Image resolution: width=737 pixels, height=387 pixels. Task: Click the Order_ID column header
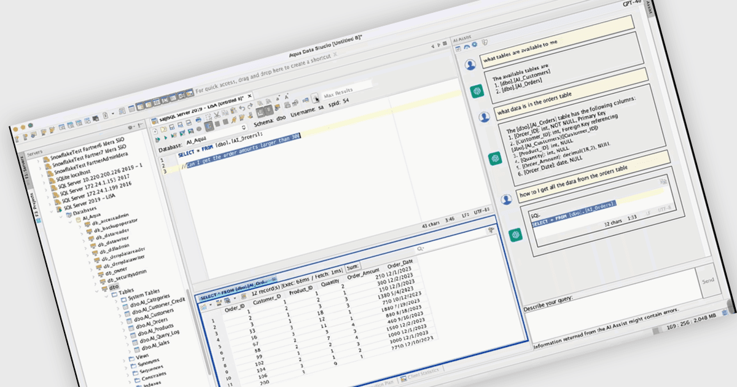pyautogui.click(x=235, y=307)
